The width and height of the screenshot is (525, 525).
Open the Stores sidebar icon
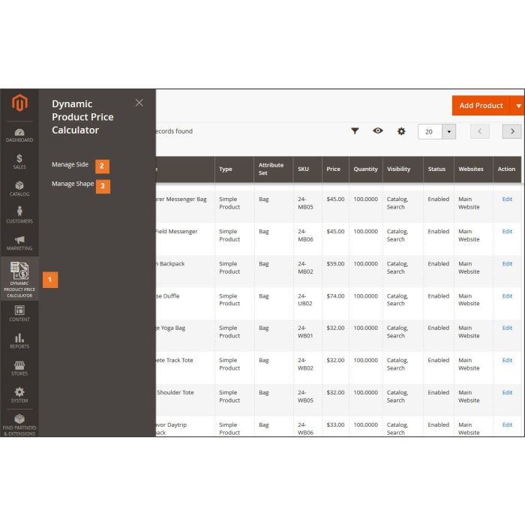coord(19,367)
